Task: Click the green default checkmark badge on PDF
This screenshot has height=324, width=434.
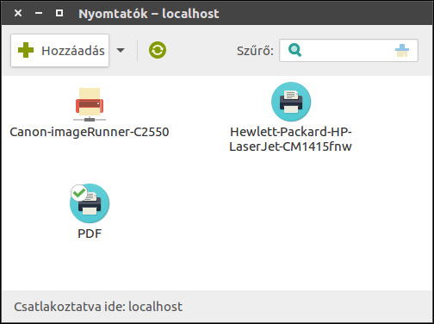Action: [x=79, y=193]
